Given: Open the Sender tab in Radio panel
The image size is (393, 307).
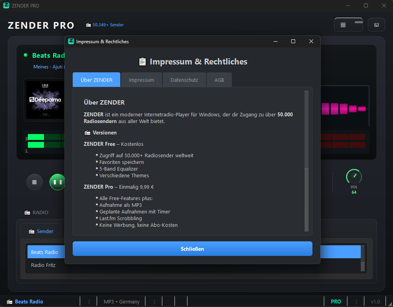Looking at the screenshot, I should (41, 231).
